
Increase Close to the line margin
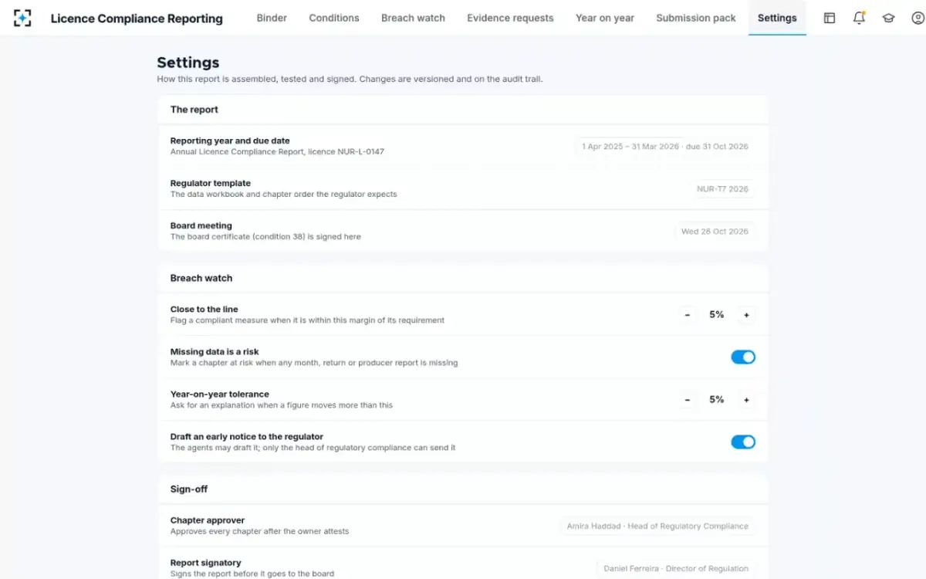point(746,315)
